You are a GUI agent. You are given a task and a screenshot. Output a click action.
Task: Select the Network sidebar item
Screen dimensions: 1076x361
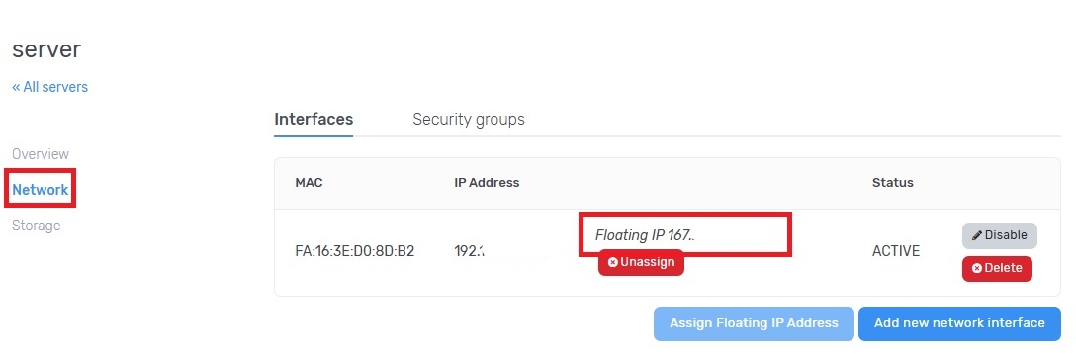click(41, 190)
